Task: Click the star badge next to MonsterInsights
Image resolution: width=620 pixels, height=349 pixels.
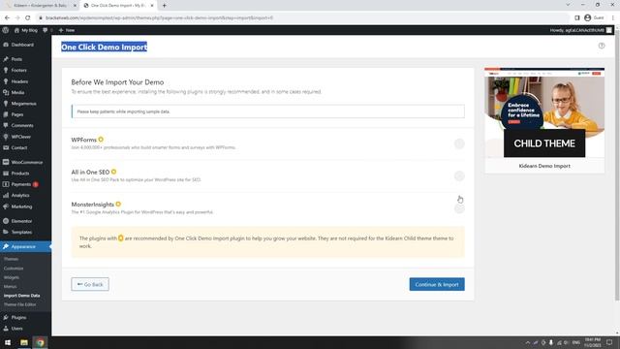Action: (118, 205)
